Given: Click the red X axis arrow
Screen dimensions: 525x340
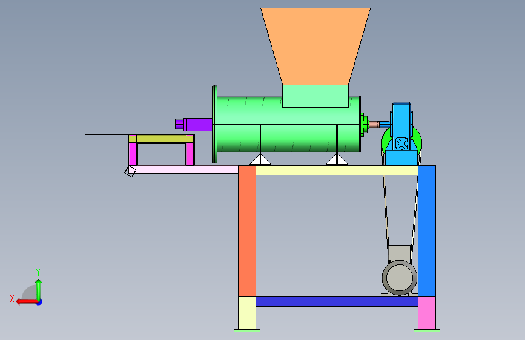Looking at the screenshot, I should click(26, 302).
